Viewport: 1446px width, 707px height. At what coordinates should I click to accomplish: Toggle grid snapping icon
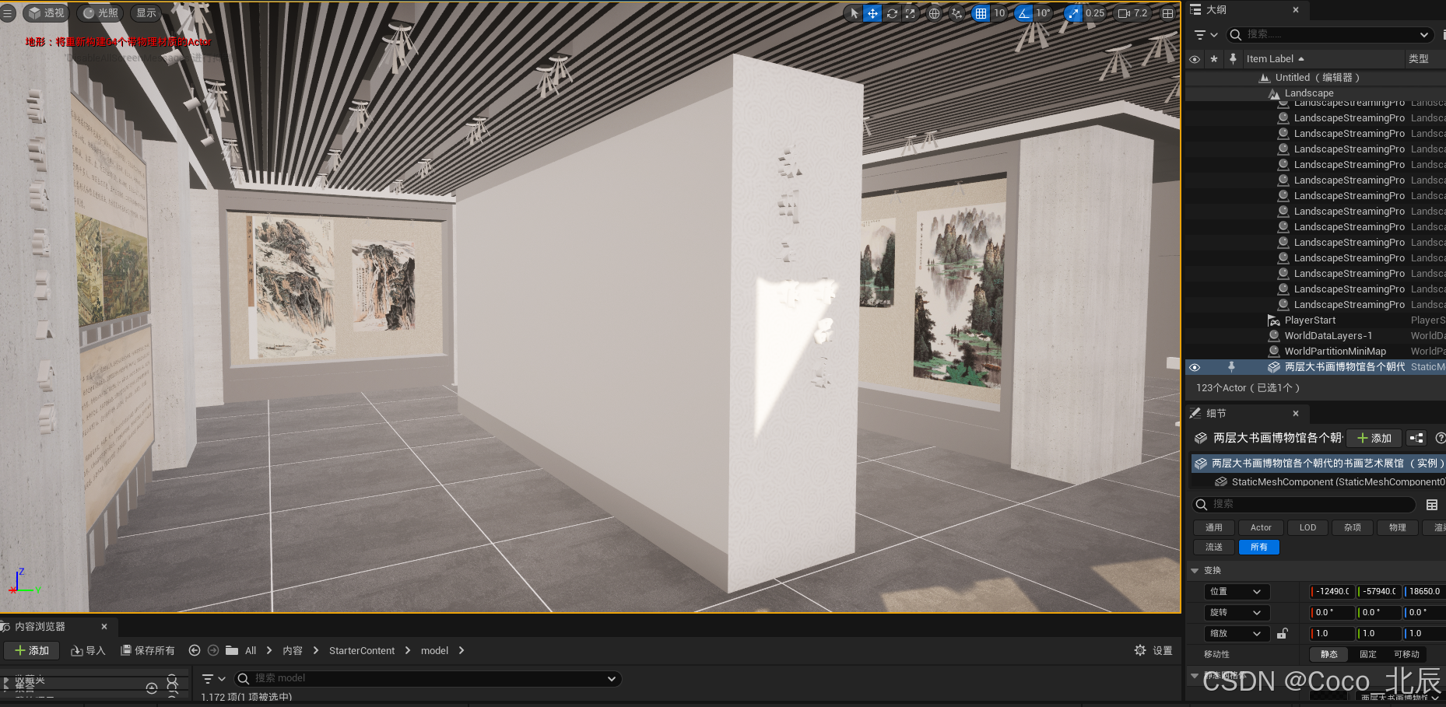click(981, 13)
